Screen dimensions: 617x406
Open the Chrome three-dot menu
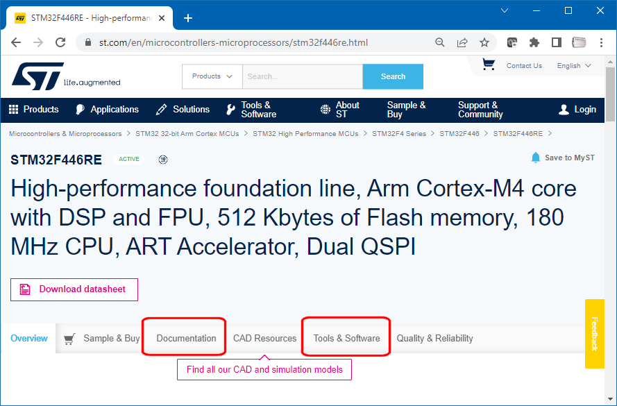[601, 42]
